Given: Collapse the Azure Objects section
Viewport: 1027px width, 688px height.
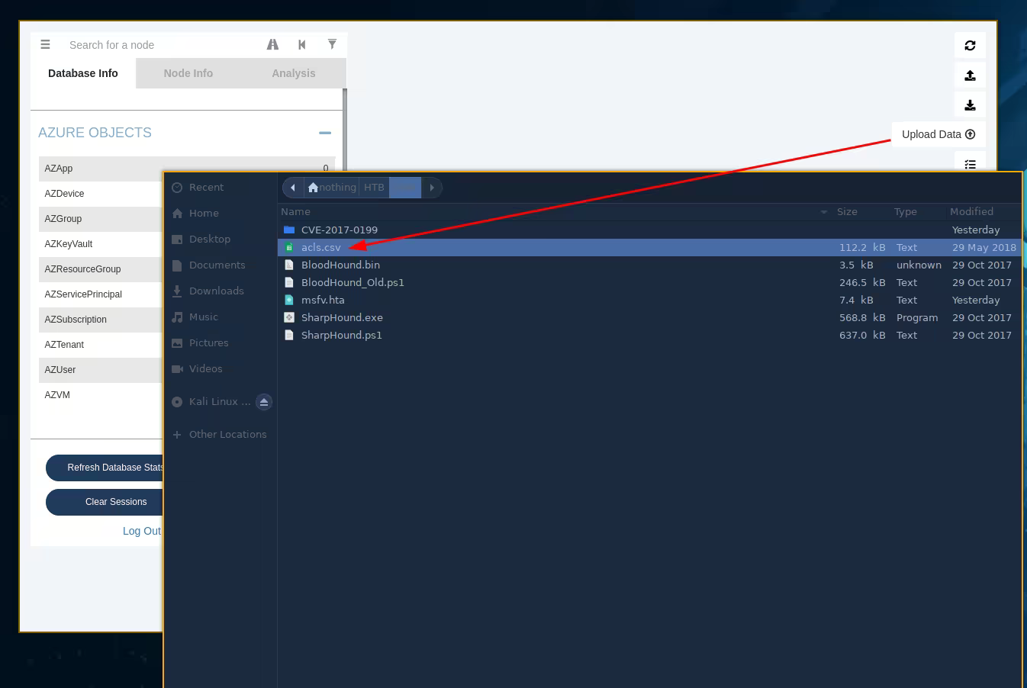Looking at the screenshot, I should click(x=325, y=133).
